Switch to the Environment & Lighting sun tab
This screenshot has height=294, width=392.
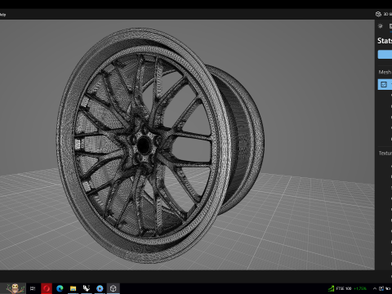pyautogui.click(x=381, y=26)
